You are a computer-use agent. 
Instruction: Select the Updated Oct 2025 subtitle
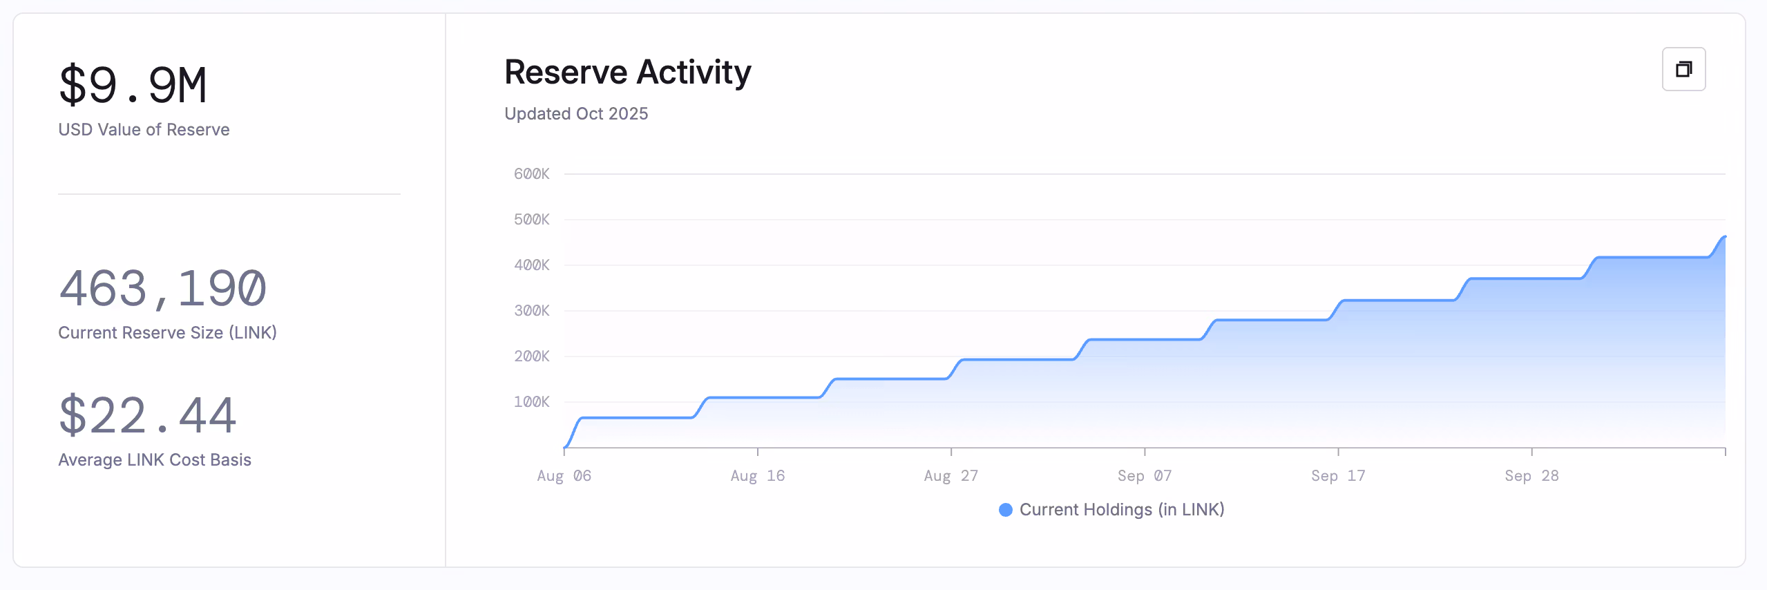click(575, 114)
